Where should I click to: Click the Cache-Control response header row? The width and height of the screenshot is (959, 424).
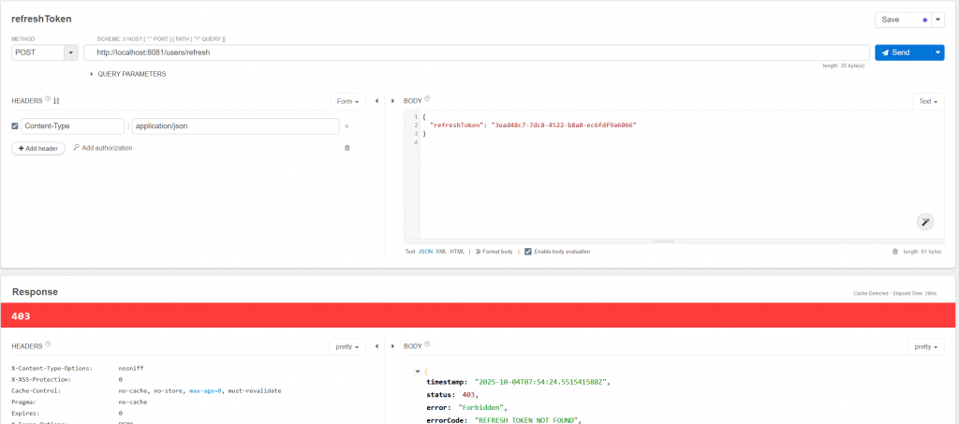[x=147, y=390]
